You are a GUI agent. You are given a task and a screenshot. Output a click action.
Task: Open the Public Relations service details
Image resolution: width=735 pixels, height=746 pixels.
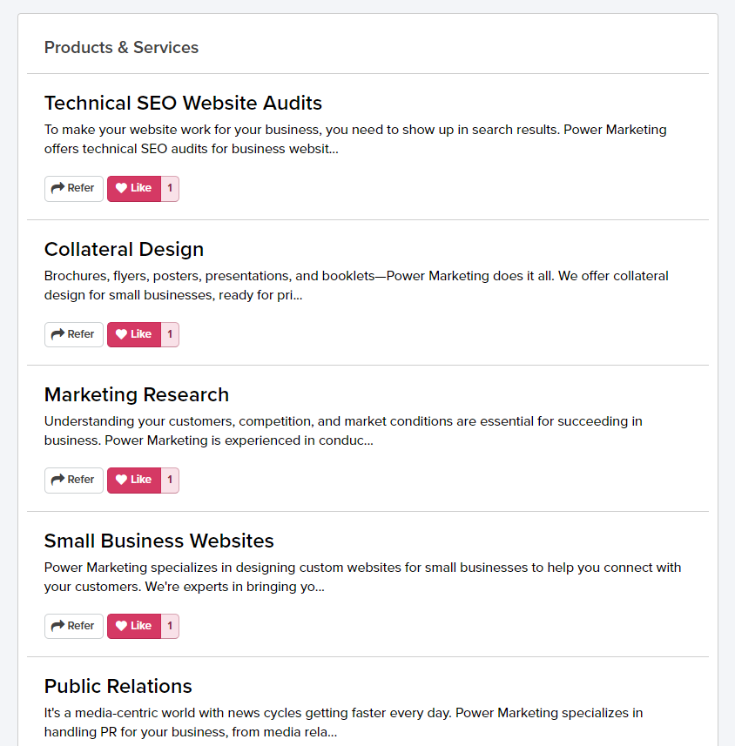click(x=118, y=686)
